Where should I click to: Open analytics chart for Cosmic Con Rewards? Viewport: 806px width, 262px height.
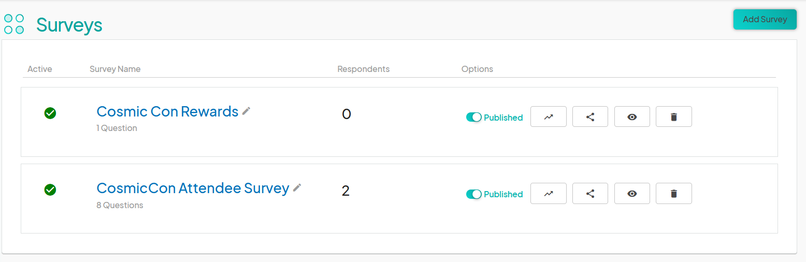coord(549,117)
